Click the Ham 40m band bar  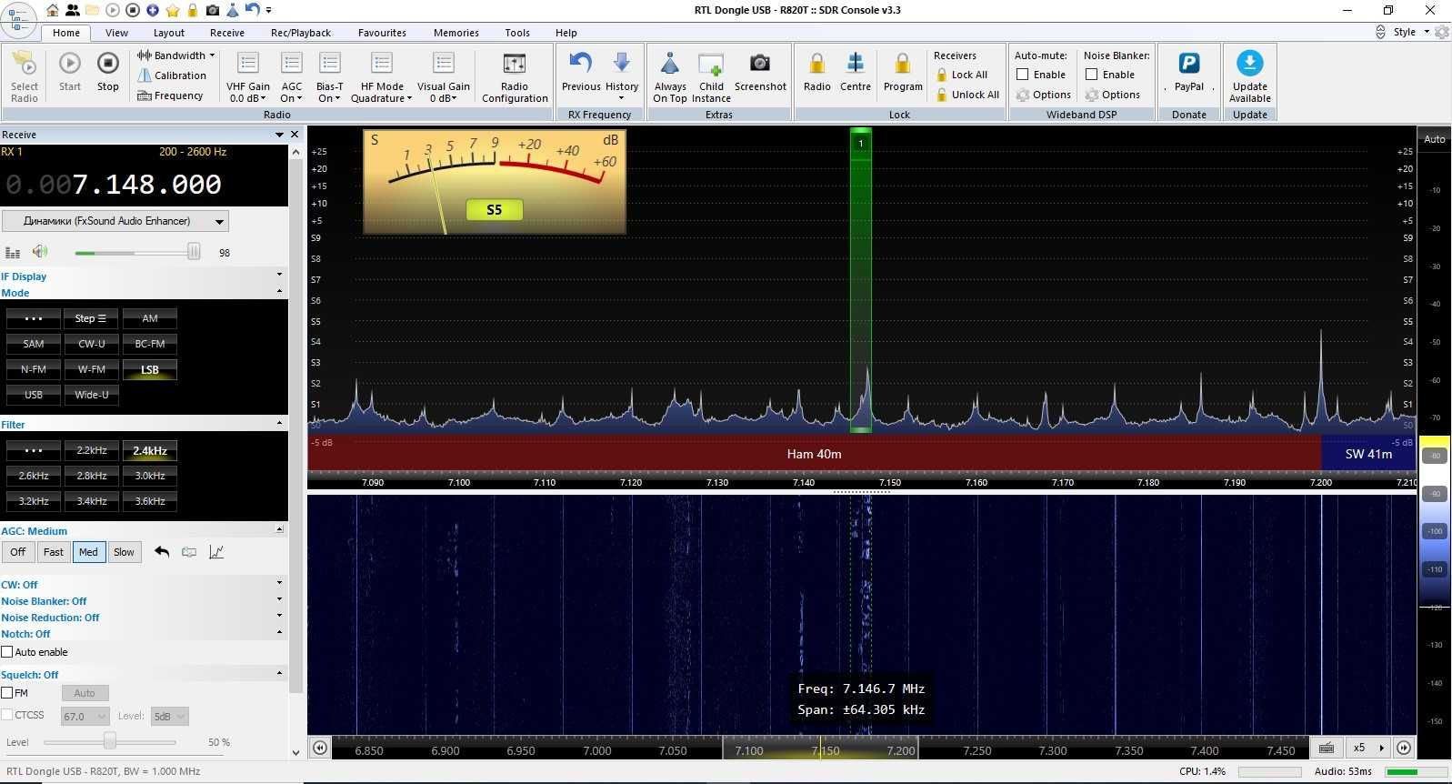(x=814, y=454)
